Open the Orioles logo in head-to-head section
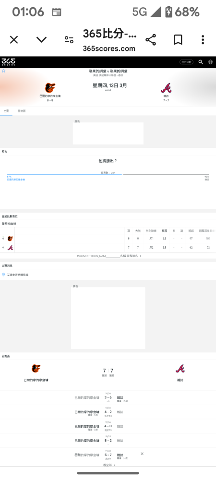Image resolution: width=216 pixels, height=480 pixels. click(36, 368)
